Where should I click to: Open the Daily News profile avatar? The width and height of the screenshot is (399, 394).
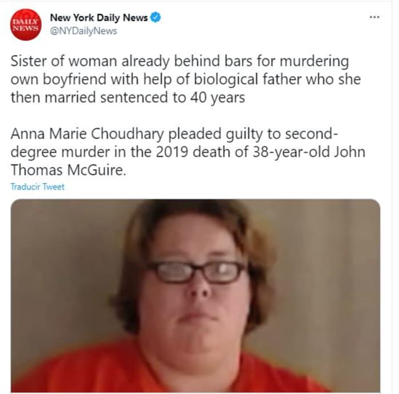coord(26,24)
